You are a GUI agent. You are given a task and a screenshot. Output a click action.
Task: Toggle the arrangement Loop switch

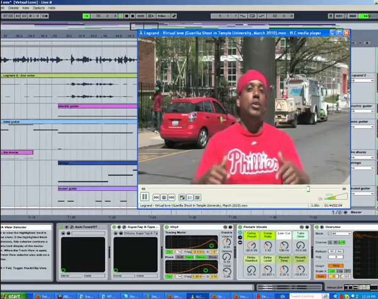pyautogui.click(x=252, y=16)
